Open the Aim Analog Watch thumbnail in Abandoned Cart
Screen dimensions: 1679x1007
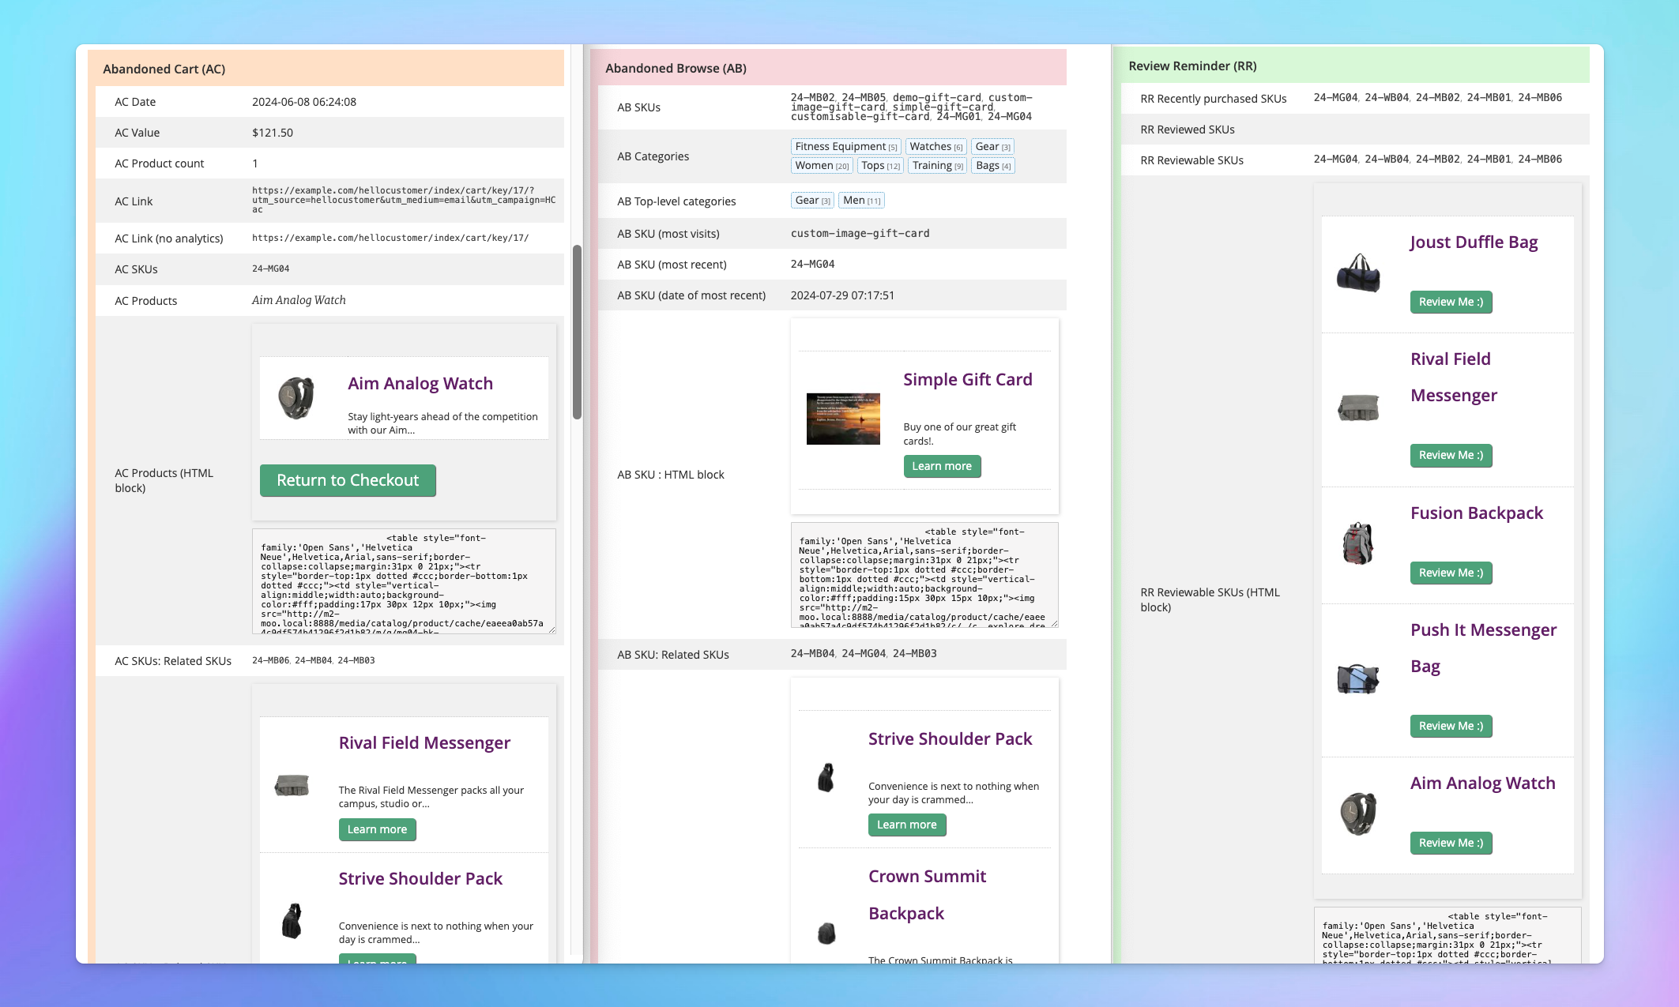coord(296,397)
